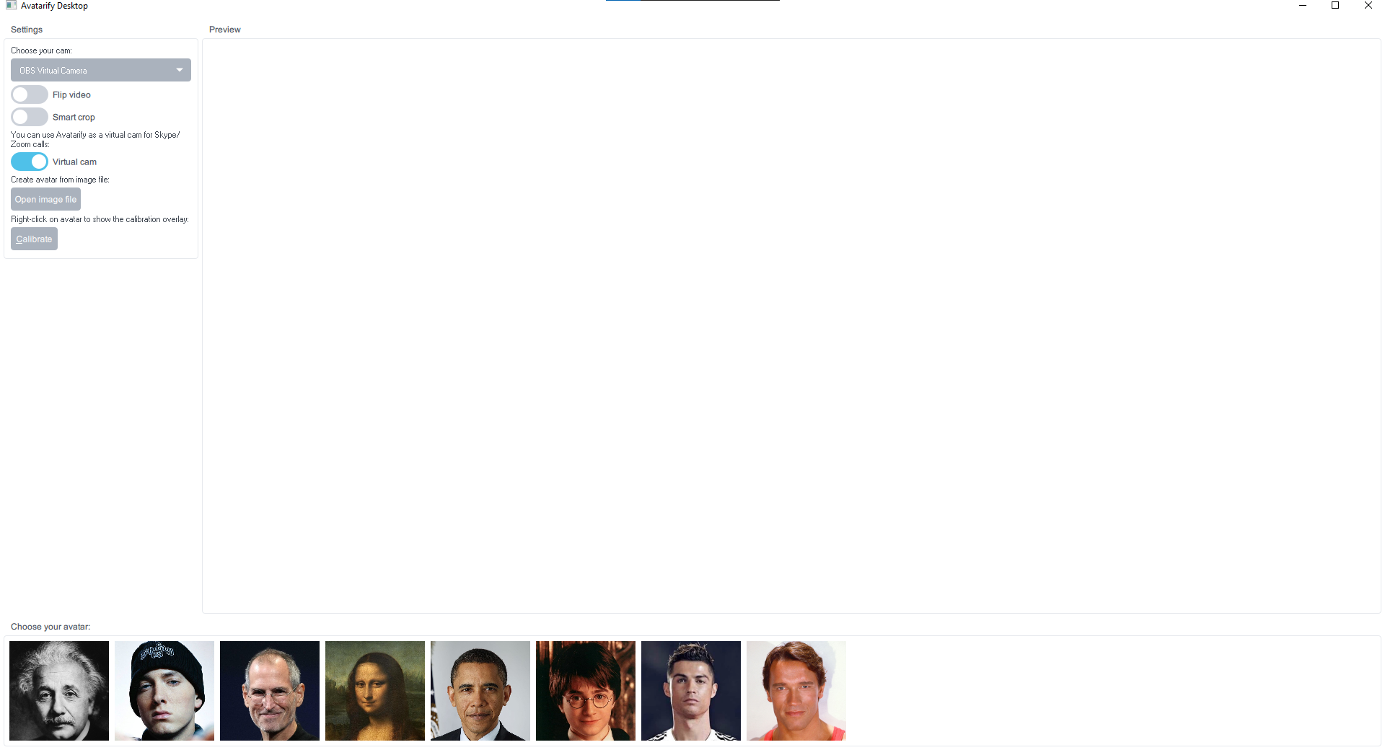Click the Open image file button
Viewport: 1385px width, 750px height.
click(45, 199)
